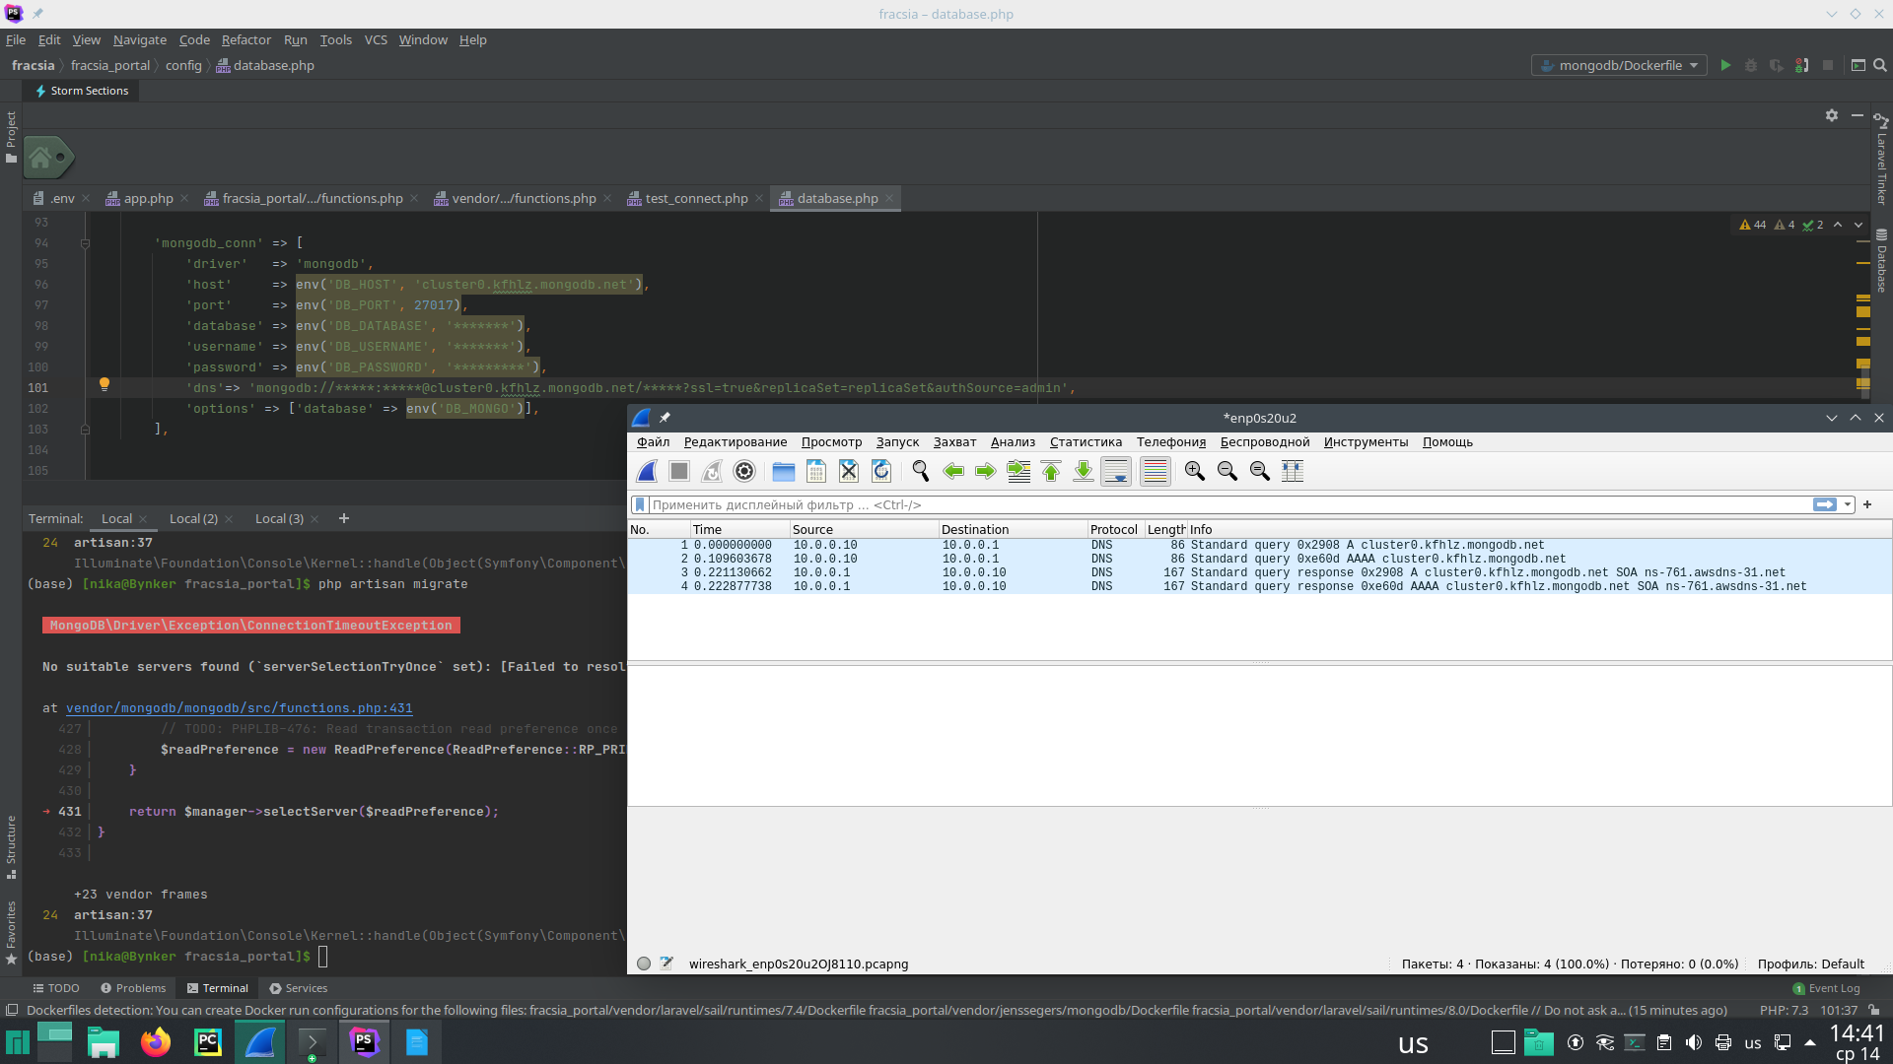This screenshot has width=1893, height=1064.
Task: Collapse the code fold at line 94
Action: pyautogui.click(x=86, y=243)
